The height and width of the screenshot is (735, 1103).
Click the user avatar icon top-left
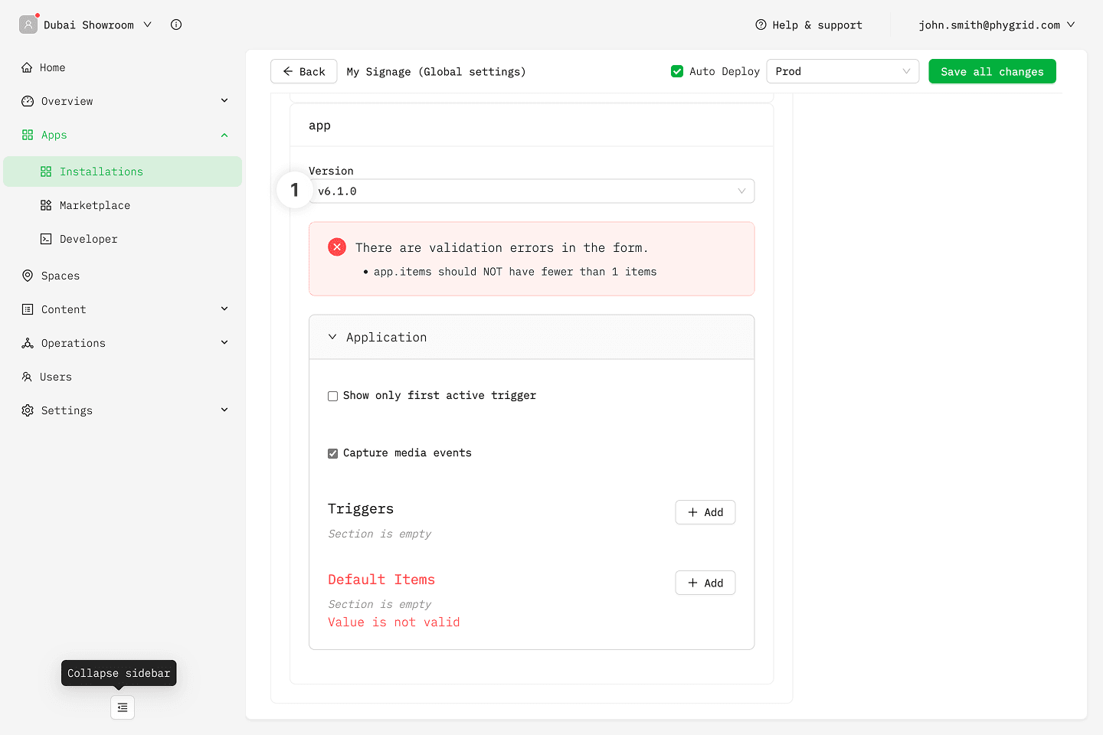(x=28, y=24)
